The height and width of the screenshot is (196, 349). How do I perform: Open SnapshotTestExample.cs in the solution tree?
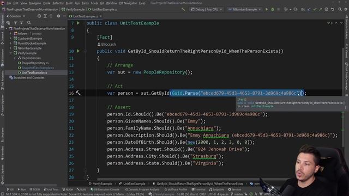click(x=38, y=68)
